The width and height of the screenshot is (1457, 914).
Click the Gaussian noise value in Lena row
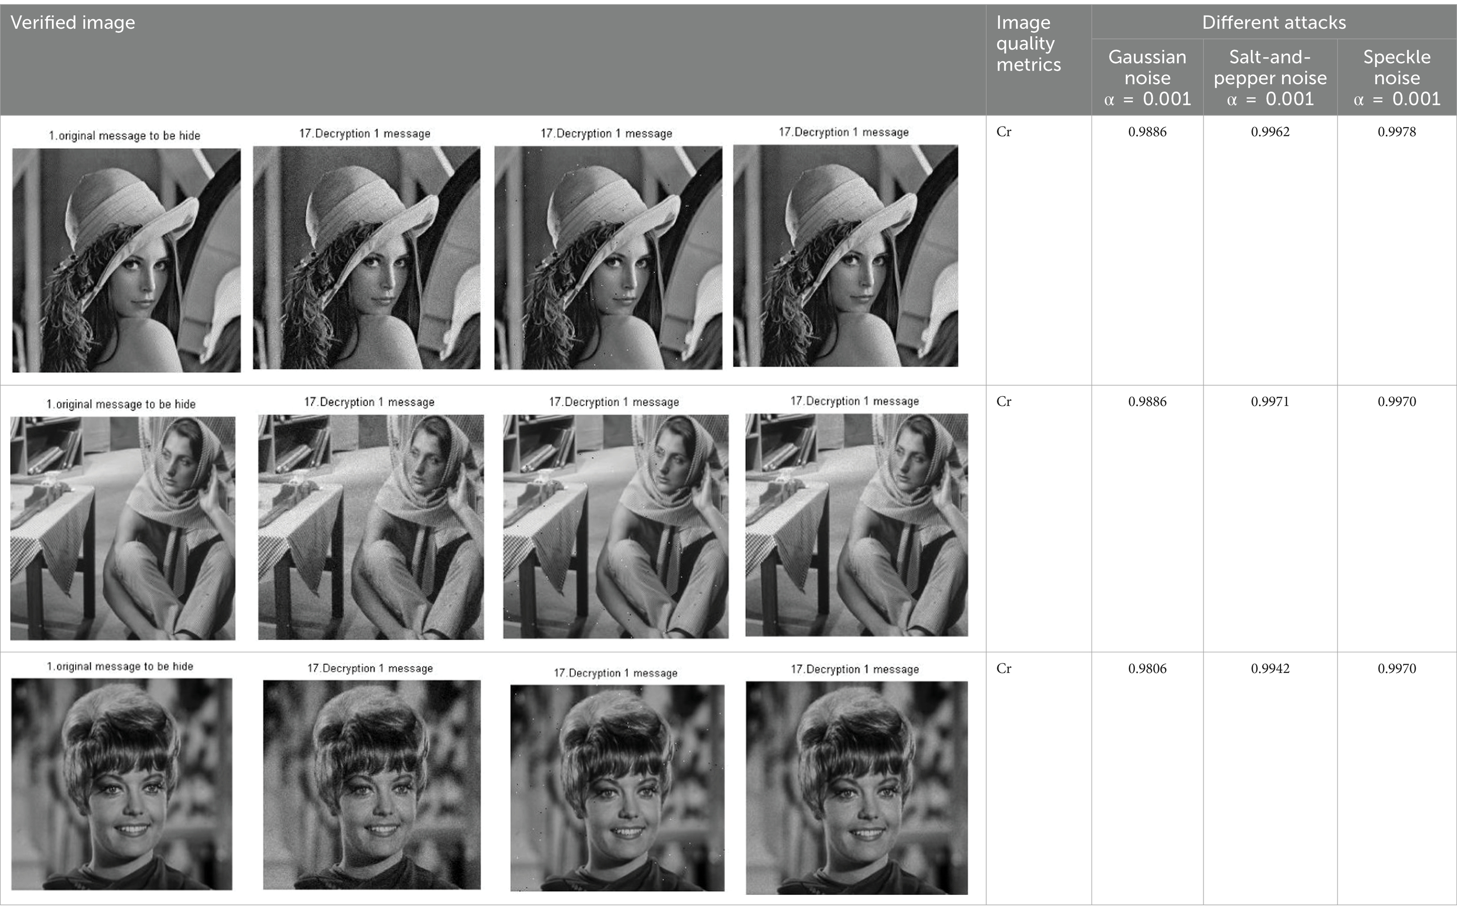pos(1147,132)
